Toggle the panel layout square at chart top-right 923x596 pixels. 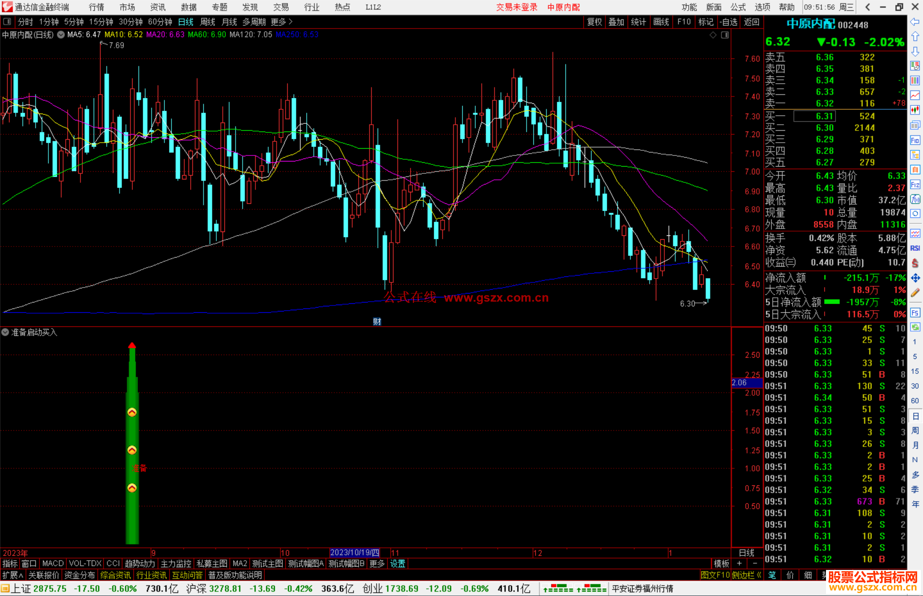click(x=725, y=35)
